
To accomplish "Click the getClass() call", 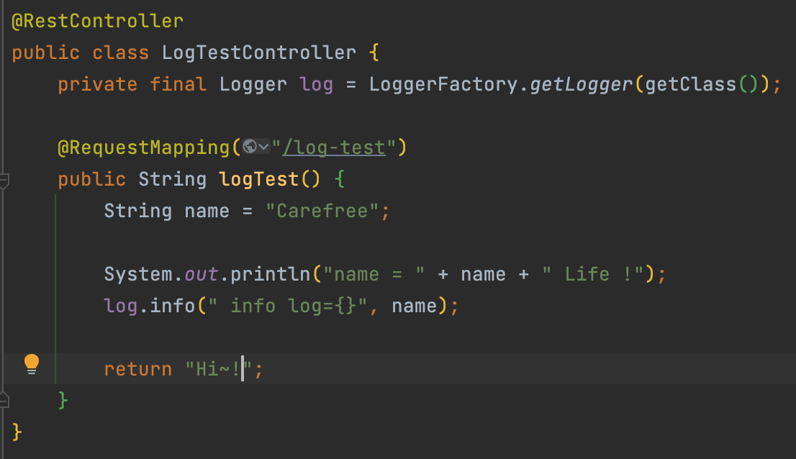I will 702,84.
